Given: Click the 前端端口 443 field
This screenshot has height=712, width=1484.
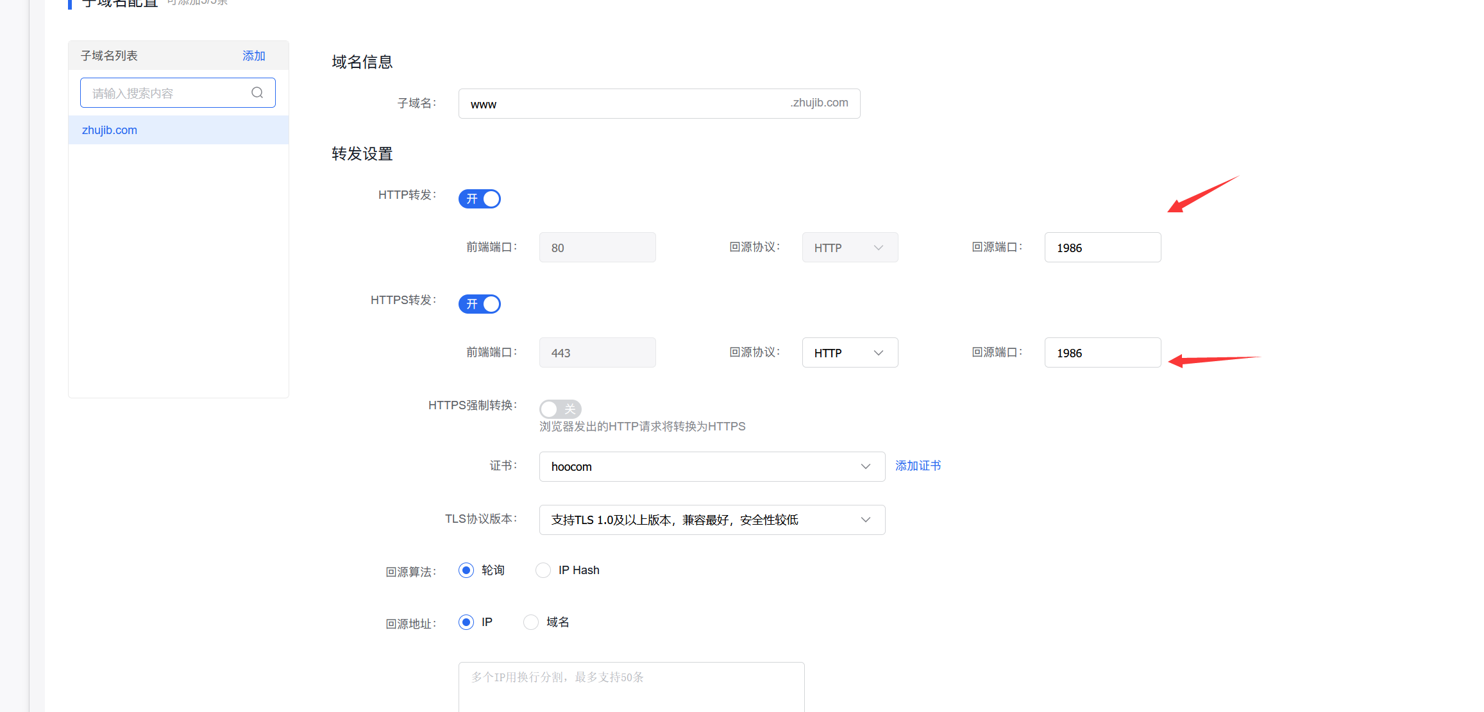Looking at the screenshot, I should (598, 353).
